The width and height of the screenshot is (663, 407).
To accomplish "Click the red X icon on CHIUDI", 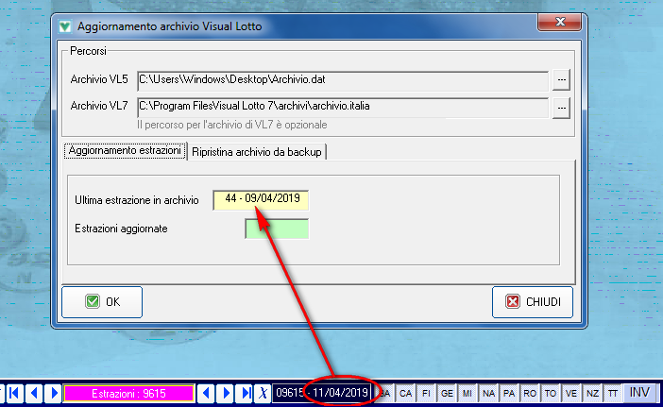I will 513,302.
